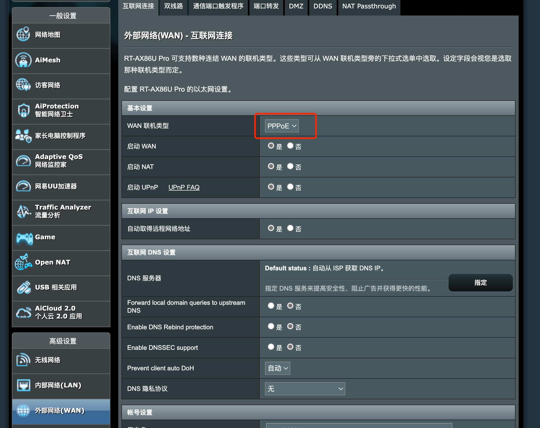Open the UPnP FAQ link

pyautogui.click(x=184, y=187)
